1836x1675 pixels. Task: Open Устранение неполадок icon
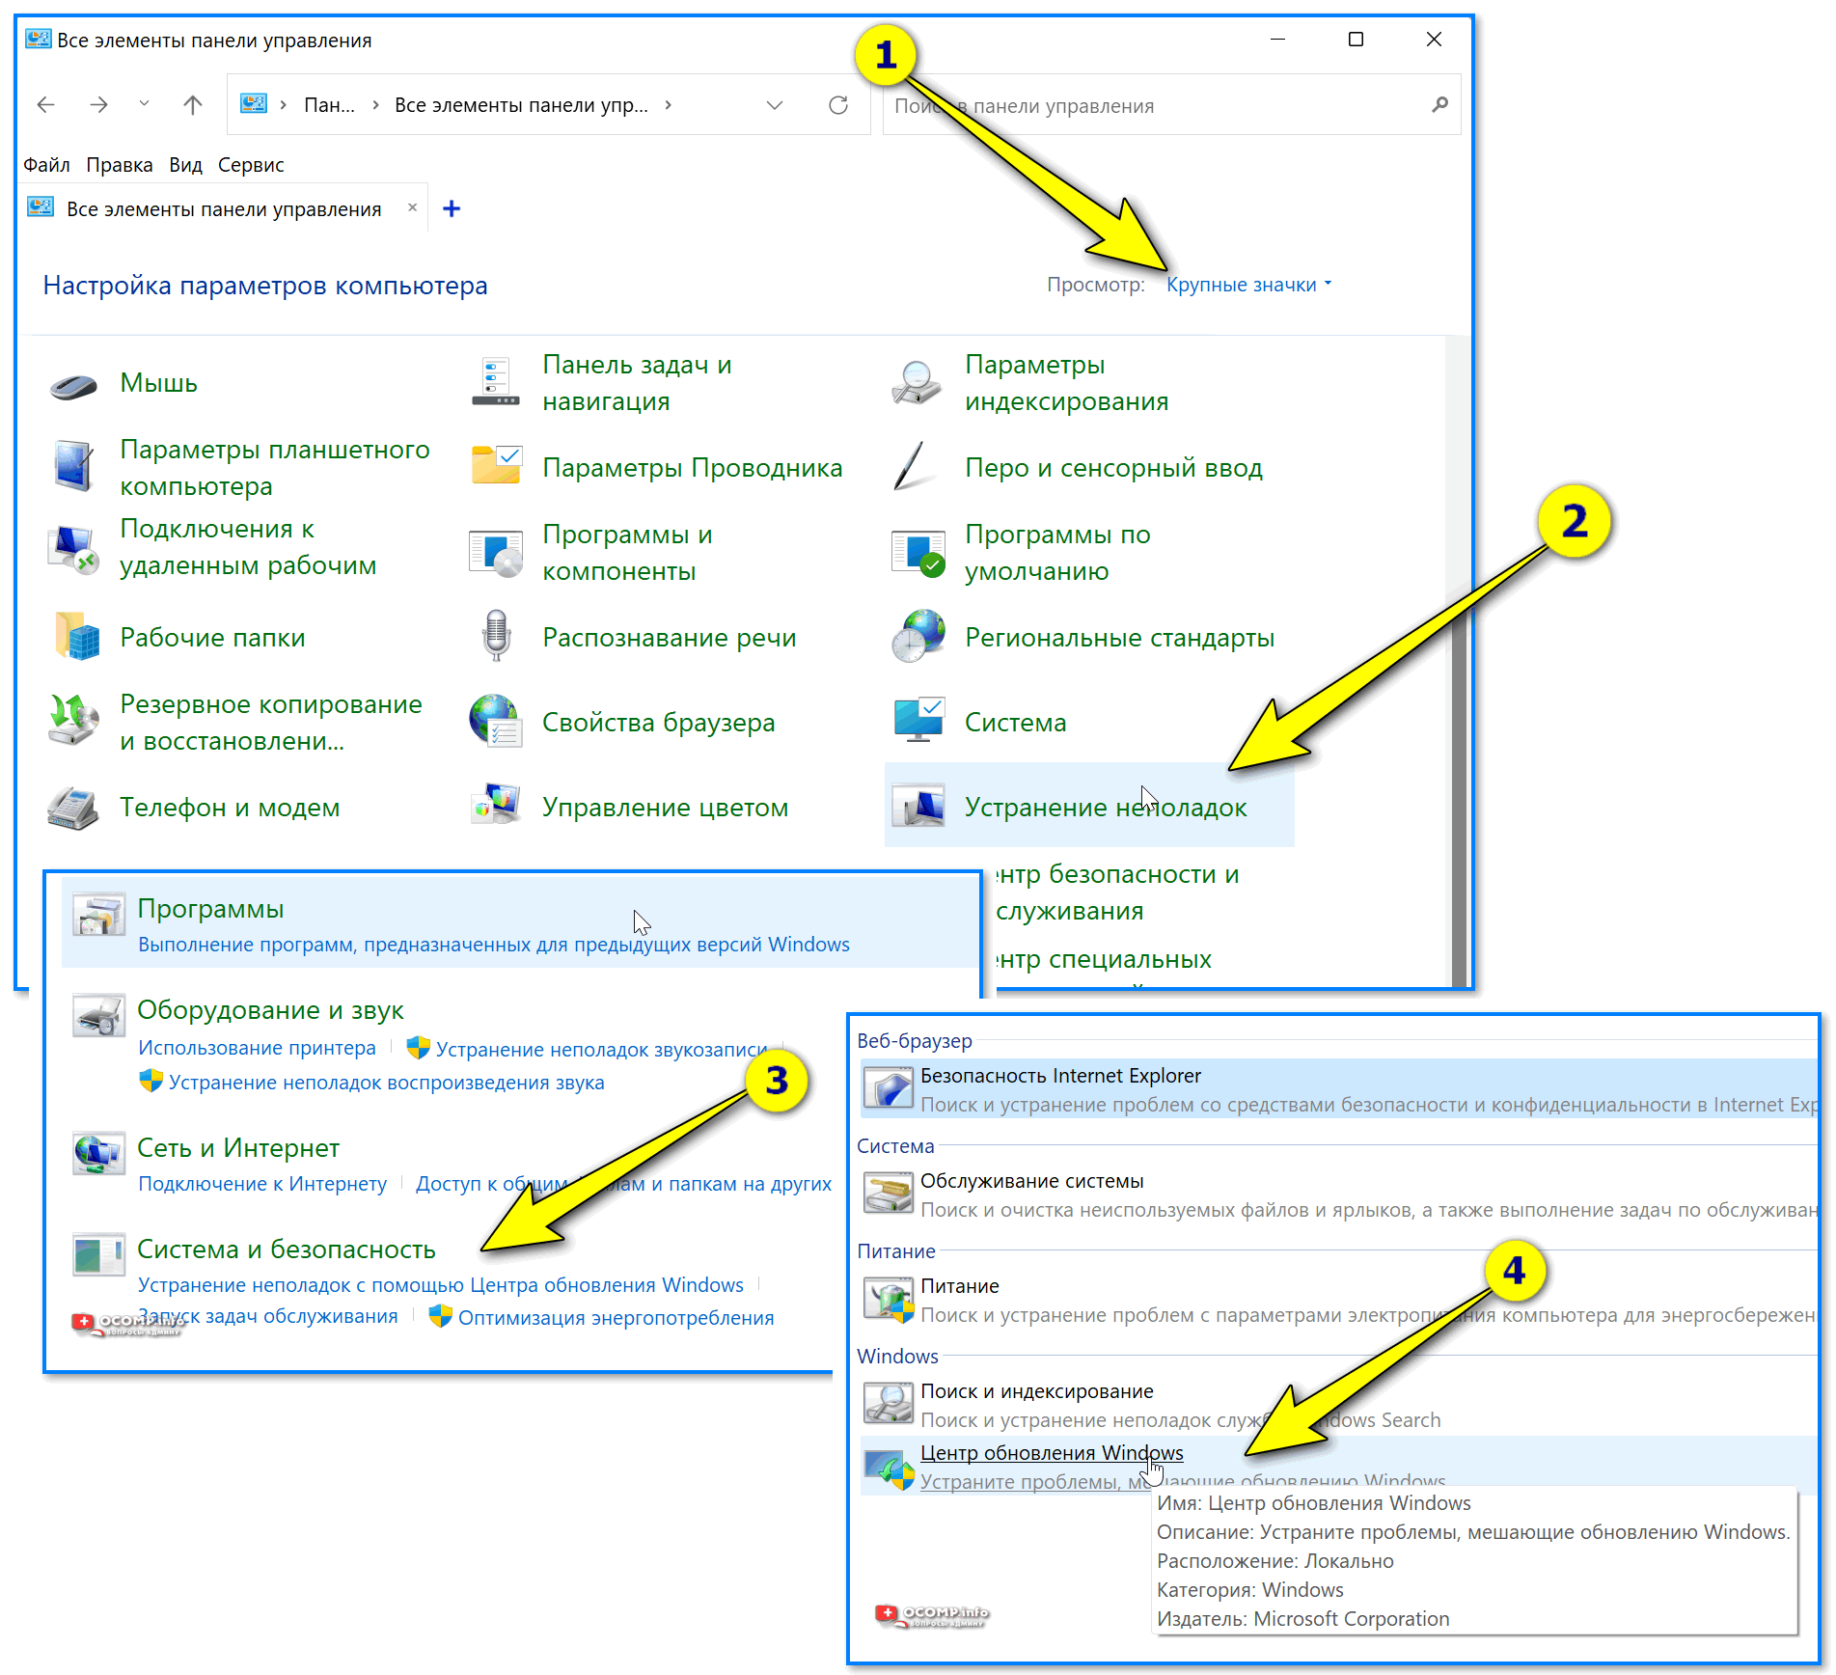click(x=918, y=806)
